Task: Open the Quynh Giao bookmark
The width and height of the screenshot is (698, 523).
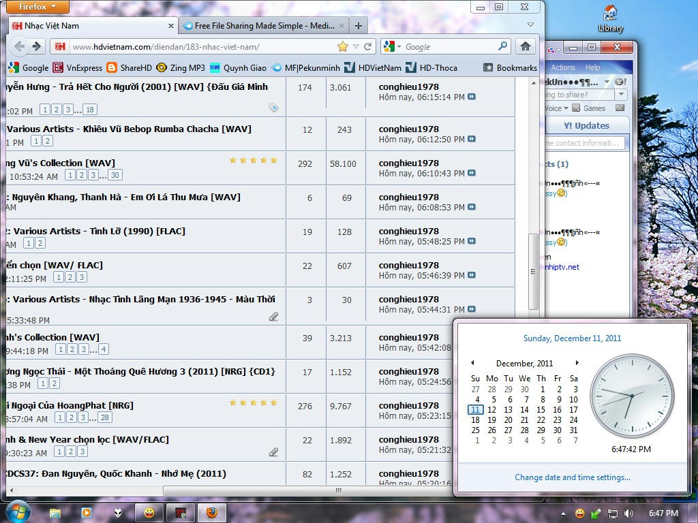Action: point(238,67)
